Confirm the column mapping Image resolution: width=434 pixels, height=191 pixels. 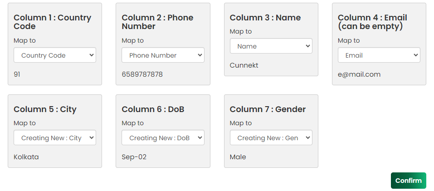coord(408,181)
